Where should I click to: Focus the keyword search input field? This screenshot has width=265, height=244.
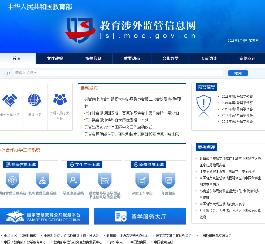point(118,73)
